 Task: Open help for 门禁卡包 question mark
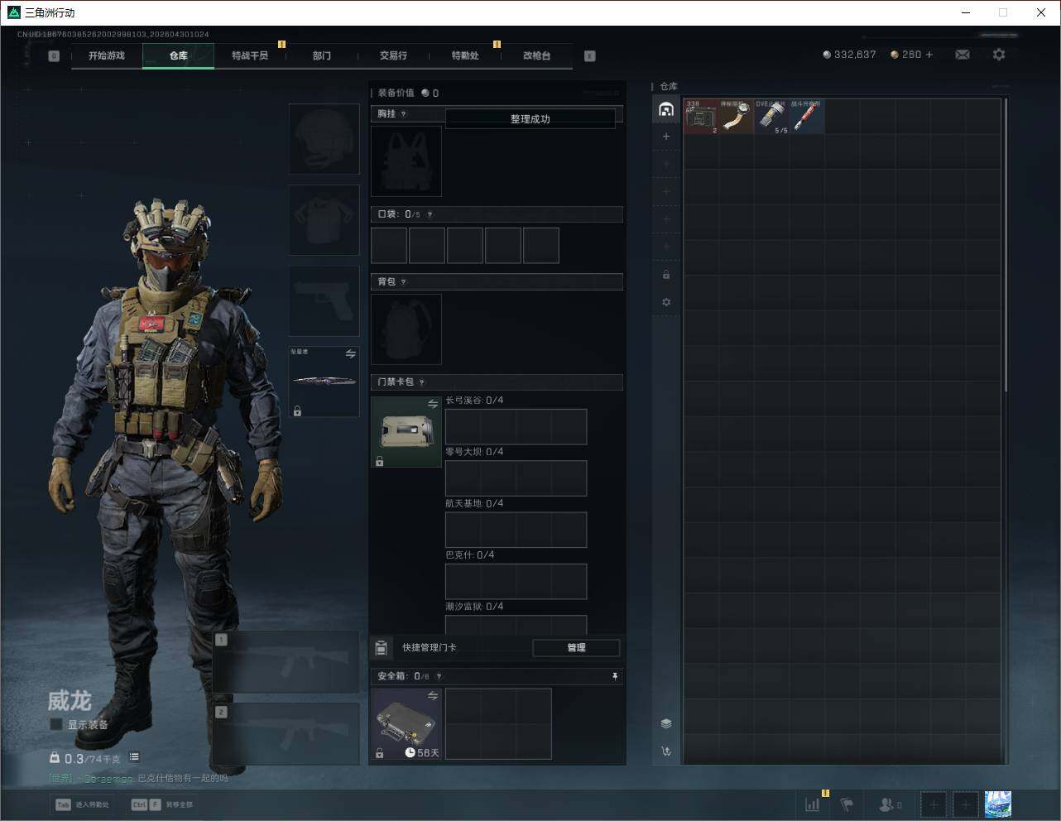(422, 382)
